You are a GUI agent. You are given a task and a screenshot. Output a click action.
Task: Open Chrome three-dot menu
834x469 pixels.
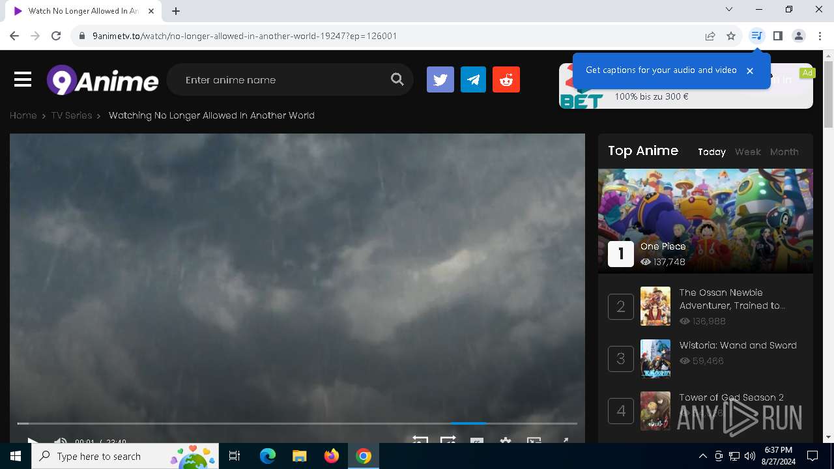820,36
